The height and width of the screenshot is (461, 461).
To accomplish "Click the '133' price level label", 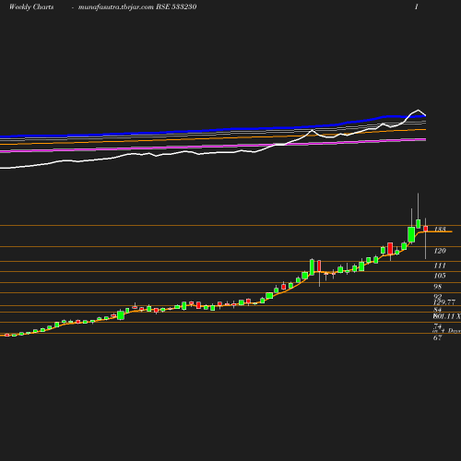I will coord(440,229).
